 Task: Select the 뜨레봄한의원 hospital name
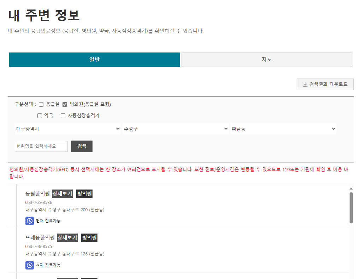[x=40, y=238]
